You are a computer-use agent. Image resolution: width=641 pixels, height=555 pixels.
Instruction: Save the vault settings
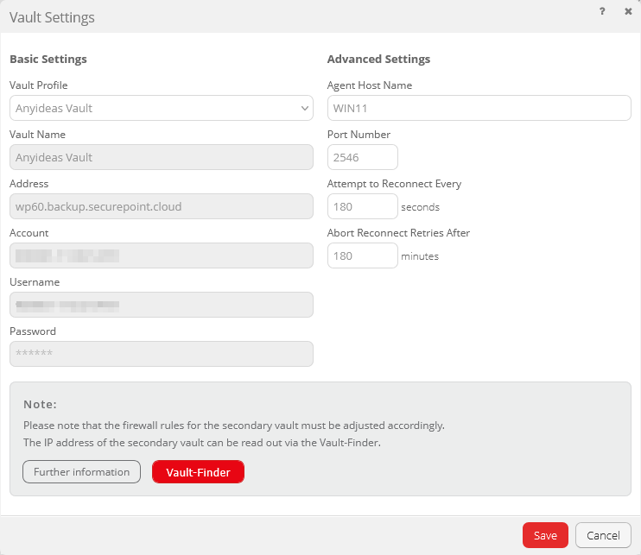545,535
